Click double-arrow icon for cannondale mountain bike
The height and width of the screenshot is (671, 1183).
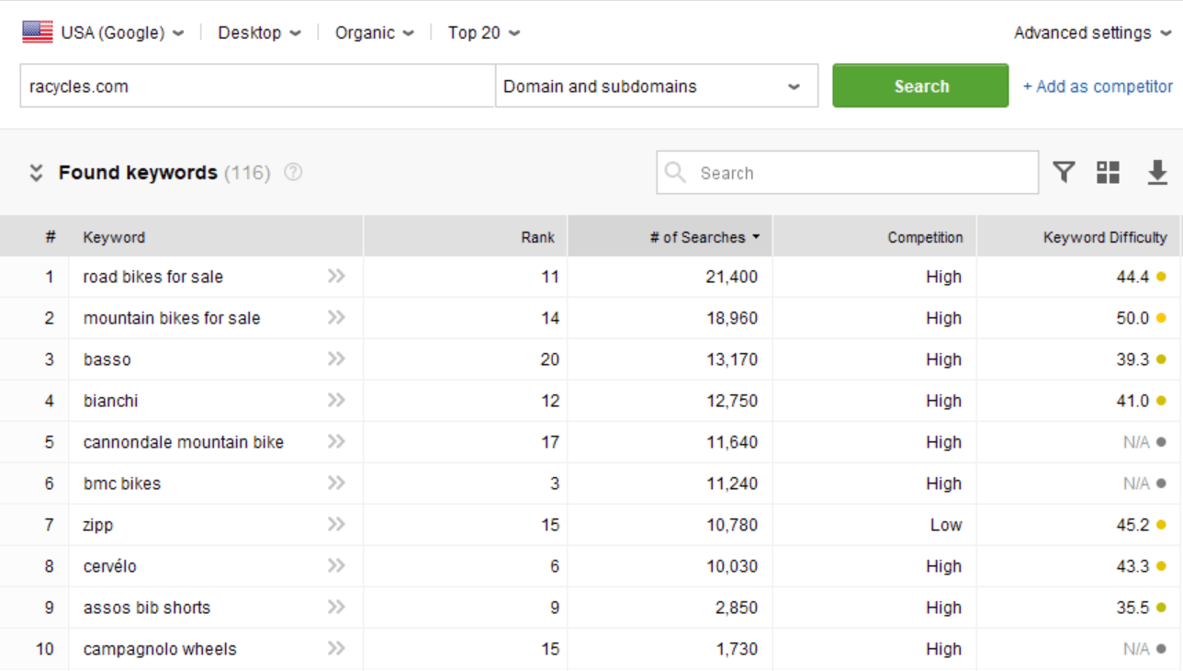coord(336,441)
